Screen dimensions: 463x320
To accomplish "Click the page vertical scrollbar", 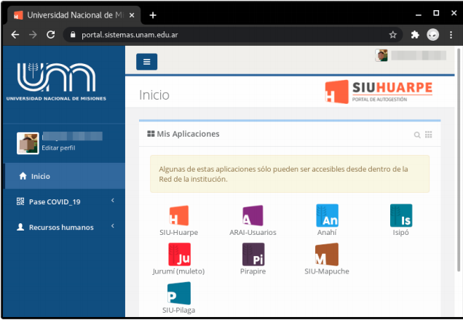I will pyautogui.click(x=459, y=159).
